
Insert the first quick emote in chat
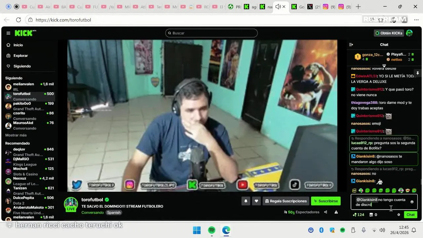point(354,190)
